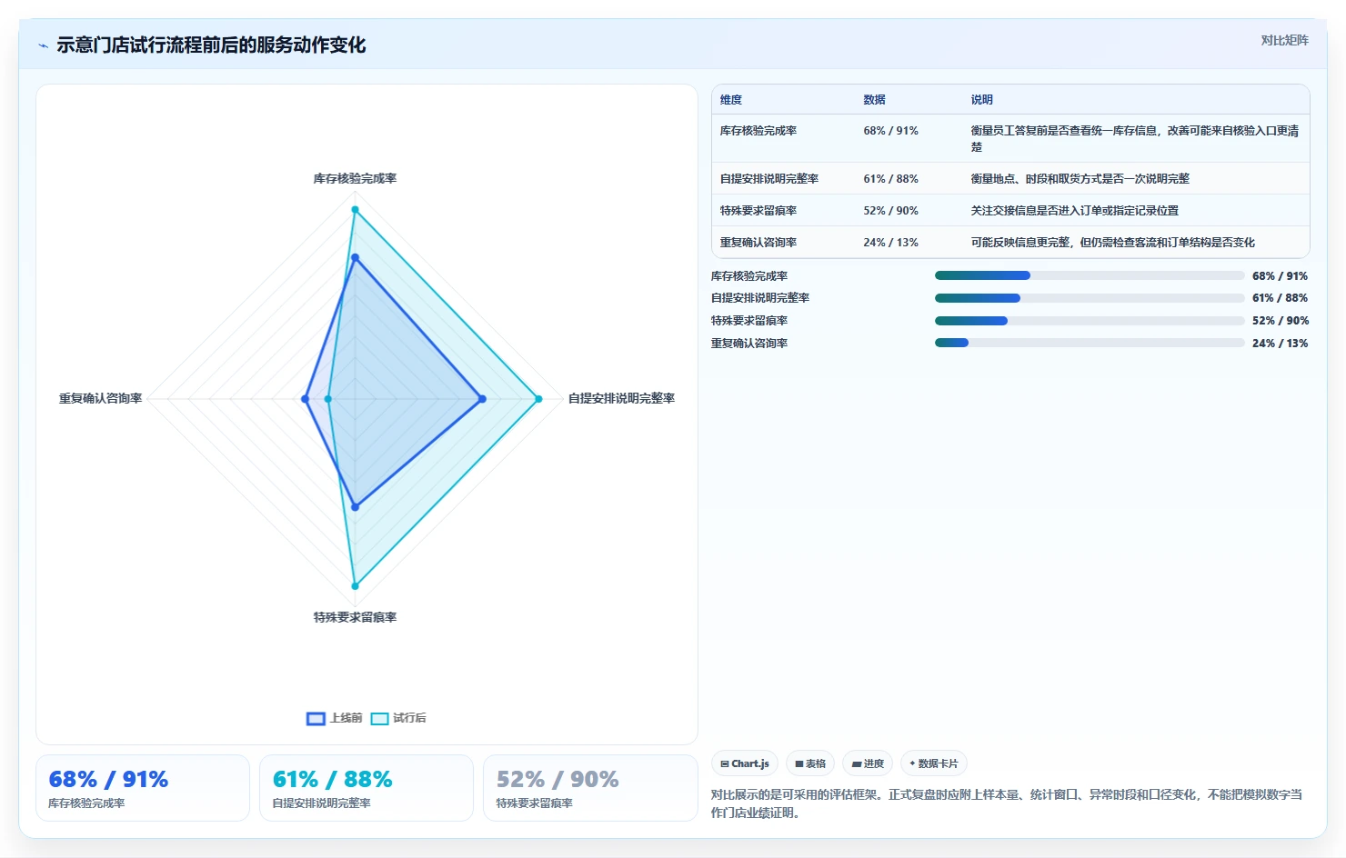This screenshot has width=1346, height=858.
Task: Select the 进度 tag chip
Action: [868, 763]
